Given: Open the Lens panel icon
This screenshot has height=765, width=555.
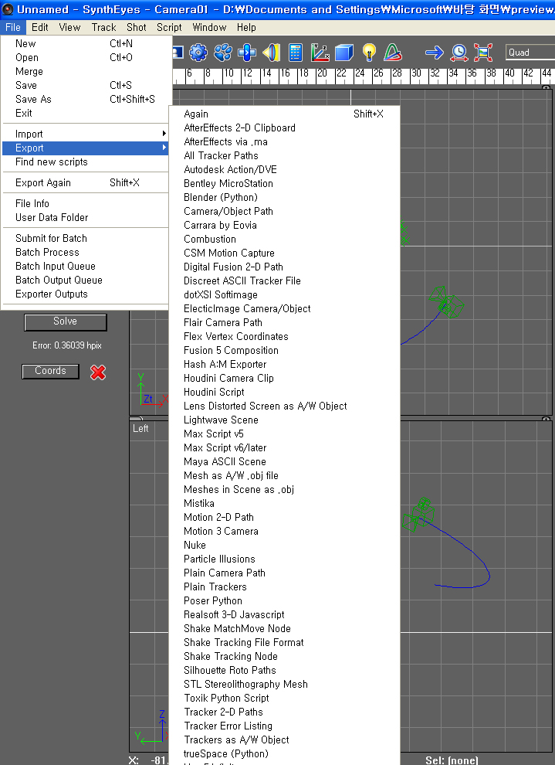Looking at the screenshot, I should pos(272,53).
